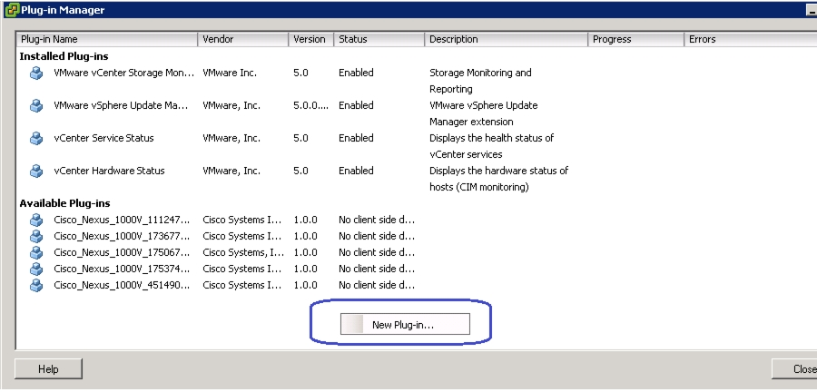Click the Cisco_Nexus_1000V_111247 plug-in icon

(36, 220)
